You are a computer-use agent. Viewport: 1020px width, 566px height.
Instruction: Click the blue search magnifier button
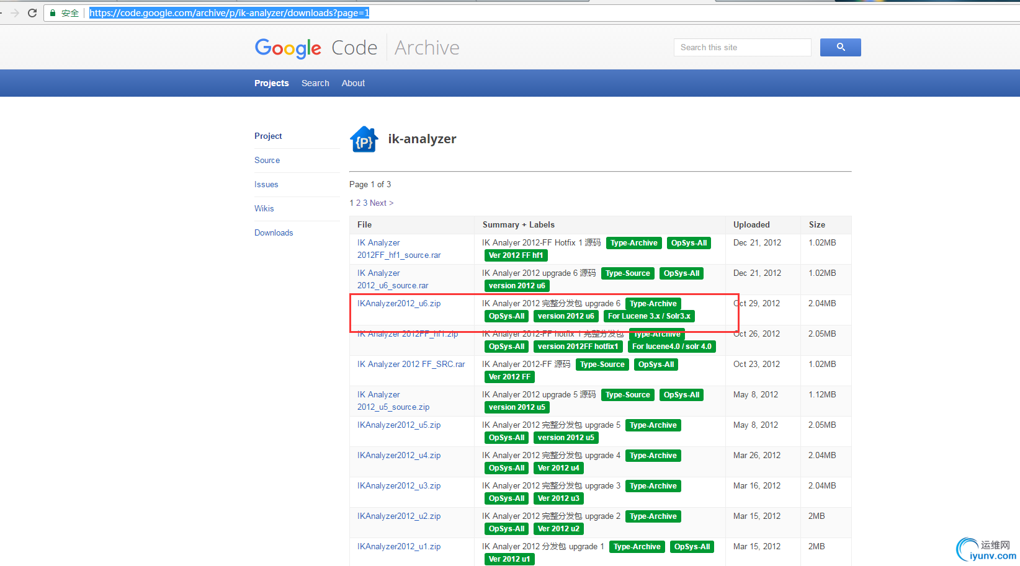(x=841, y=47)
